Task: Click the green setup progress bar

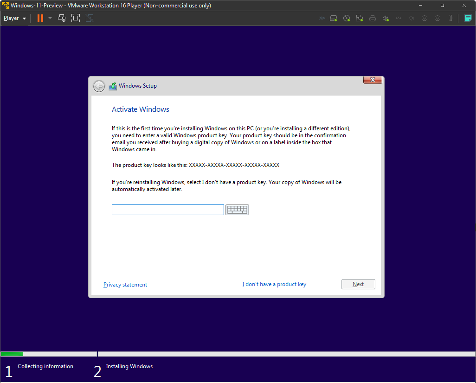Action: coord(12,354)
